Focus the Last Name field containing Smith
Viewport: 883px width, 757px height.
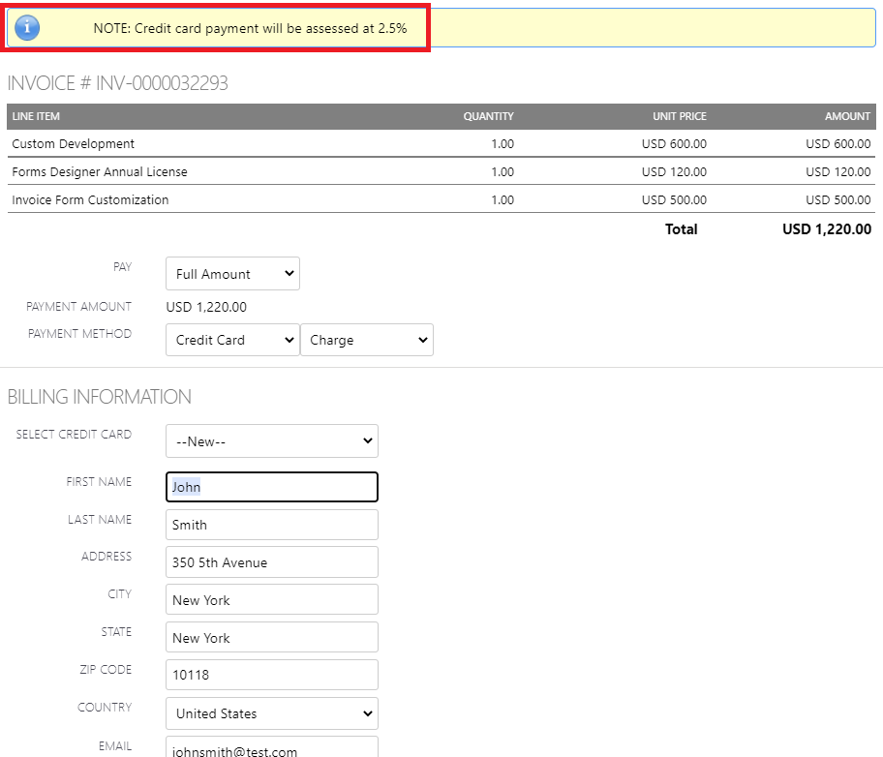click(271, 525)
